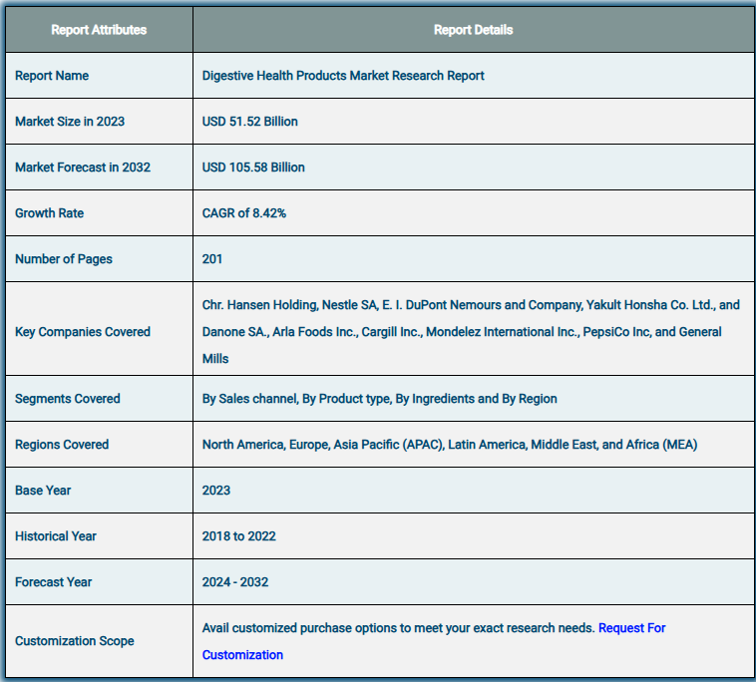Click the '2024 - 2032' value
The width and height of the screenshot is (756, 682).
[x=234, y=582]
